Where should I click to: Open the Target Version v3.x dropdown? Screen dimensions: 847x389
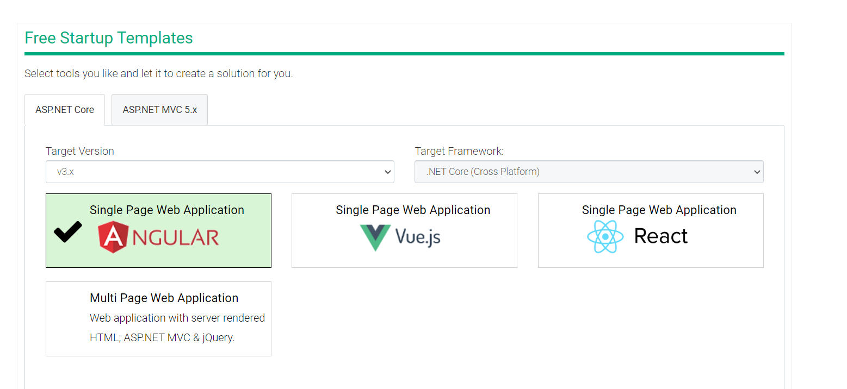pyautogui.click(x=212, y=172)
